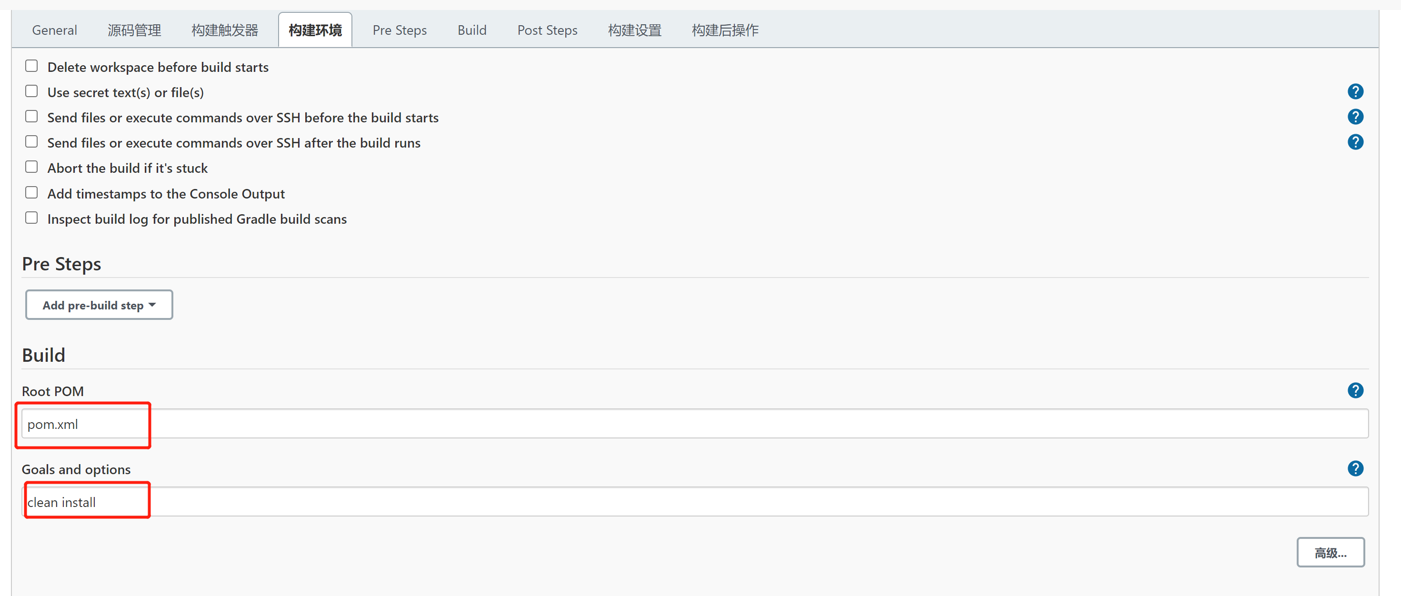The width and height of the screenshot is (1401, 596).
Task: Open the 源码管理 tab
Action: click(x=134, y=30)
